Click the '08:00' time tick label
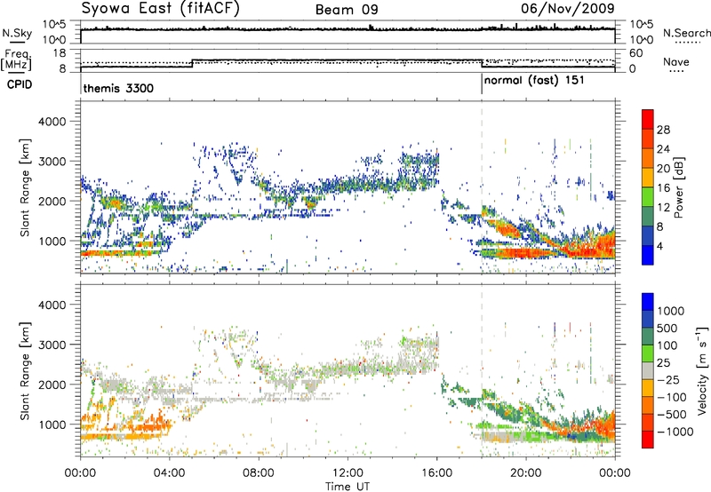 tap(258, 473)
